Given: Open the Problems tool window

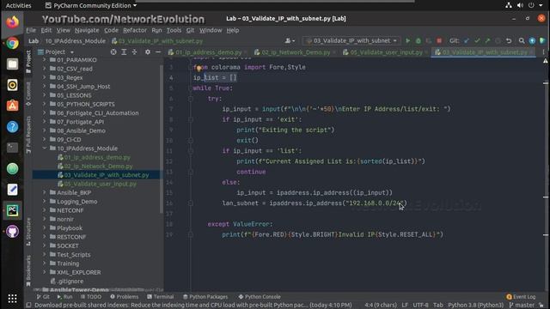Looking at the screenshot, I should pyautogui.click(x=124, y=297).
